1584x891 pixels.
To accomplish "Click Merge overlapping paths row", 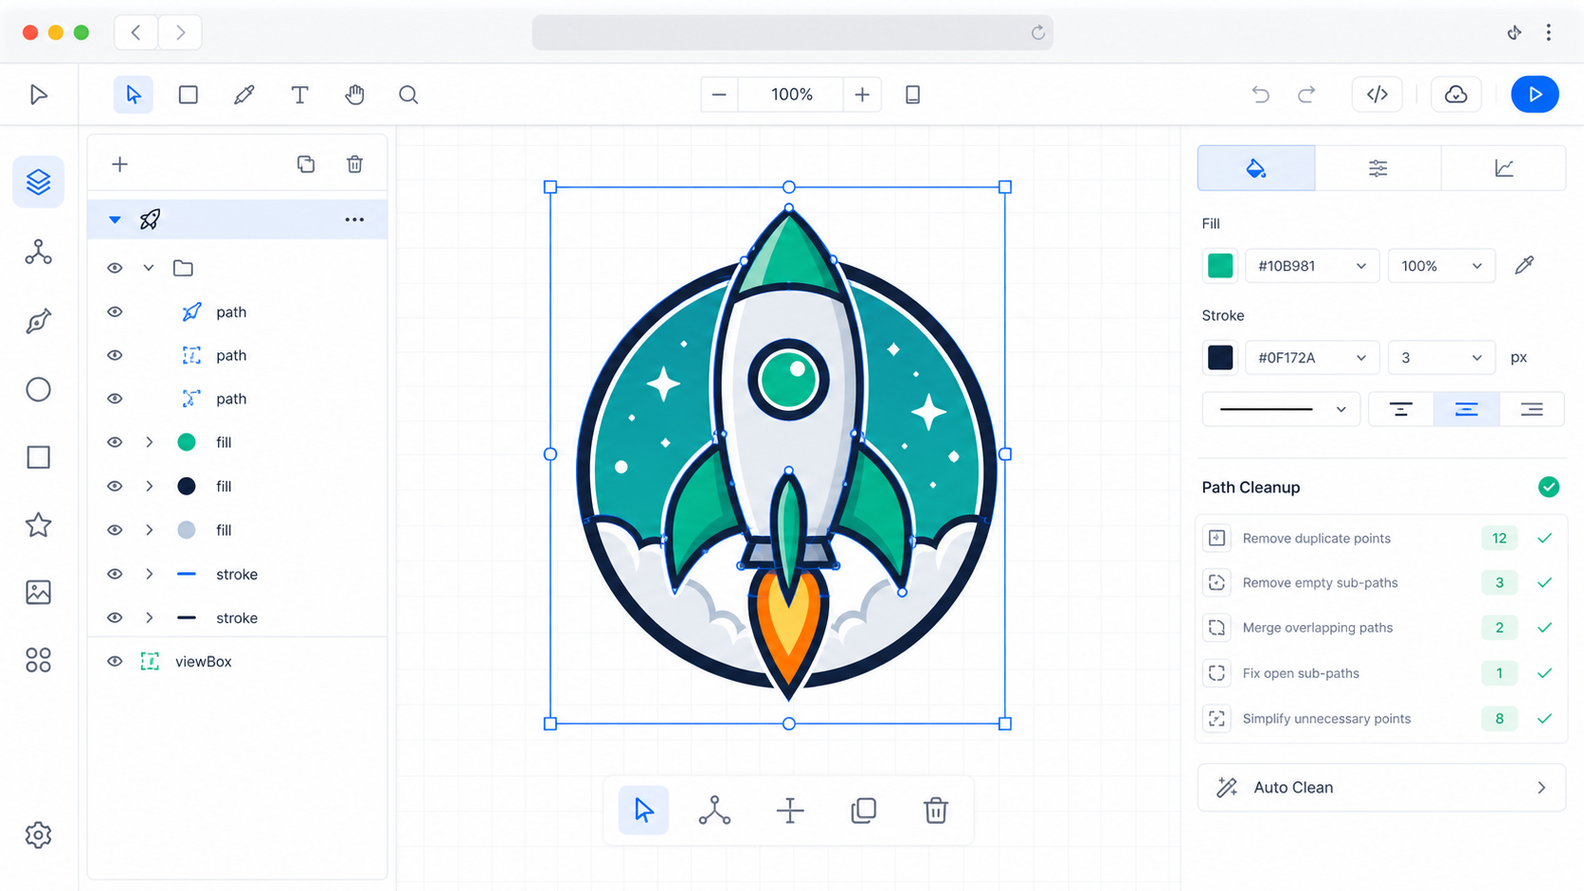I will click(x=1381, y=628).
